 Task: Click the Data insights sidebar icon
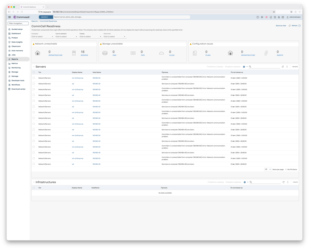(x=9, y=42)
